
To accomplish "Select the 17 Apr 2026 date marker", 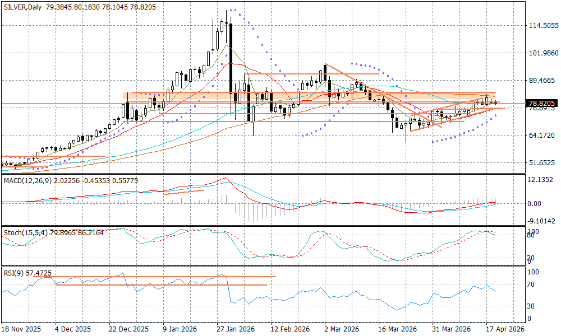I will (506, 329).
